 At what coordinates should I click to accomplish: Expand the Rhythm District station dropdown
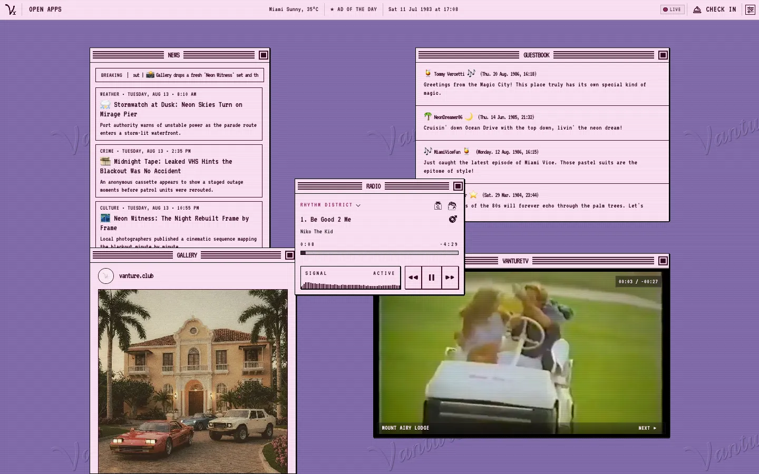coord(330,205)
